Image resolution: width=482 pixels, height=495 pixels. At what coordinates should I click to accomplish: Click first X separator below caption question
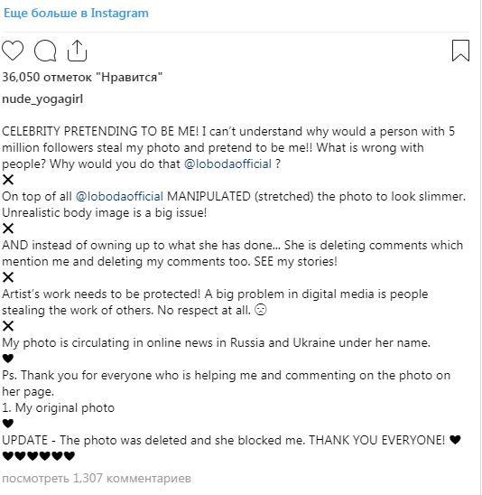click(x=8, y=180)
